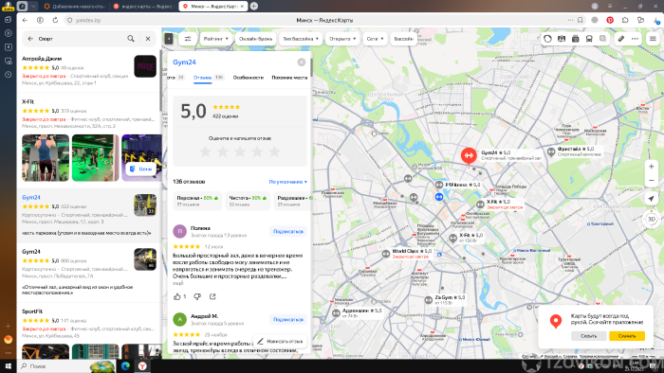
Task: Click Скачать in the app banner
Action: pyautogui.click(x=627, y=336)
